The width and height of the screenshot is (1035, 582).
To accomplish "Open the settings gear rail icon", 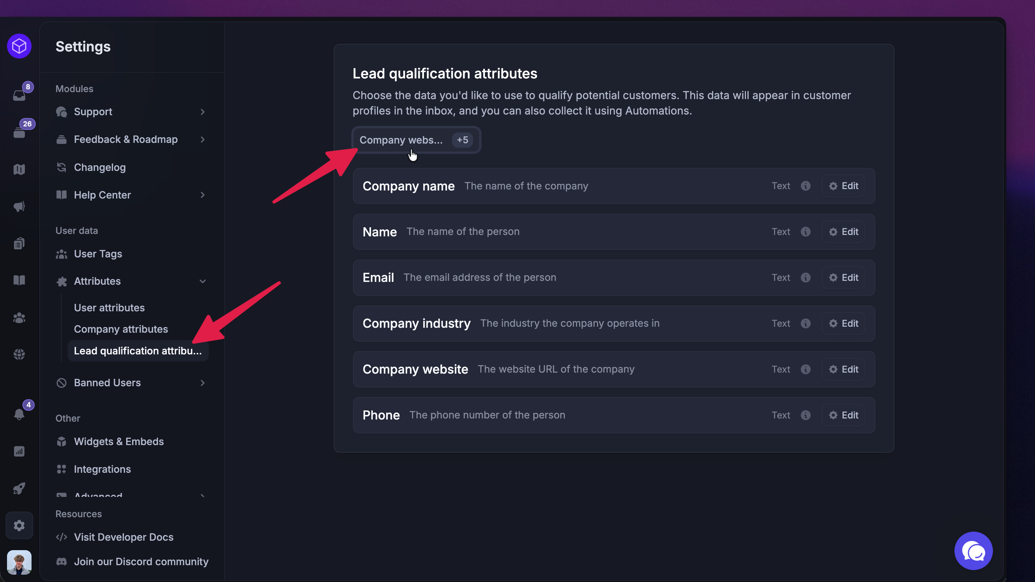I will [x=19, y=525].
